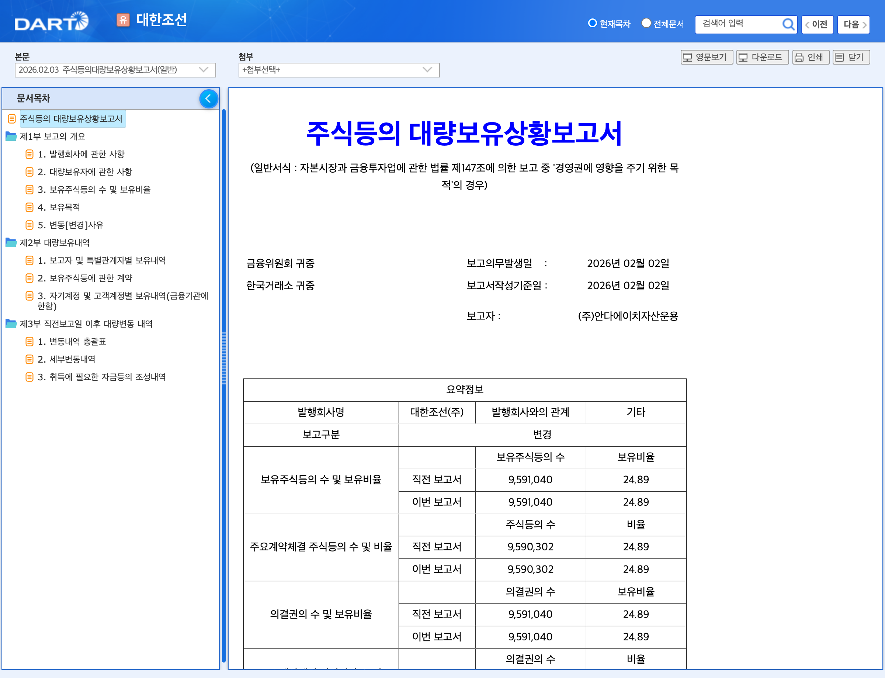The width and height of the screenshot is (885, 678).
Task: Open section 1. 발행회사에 관한 사항
Action: pos(81,154)
